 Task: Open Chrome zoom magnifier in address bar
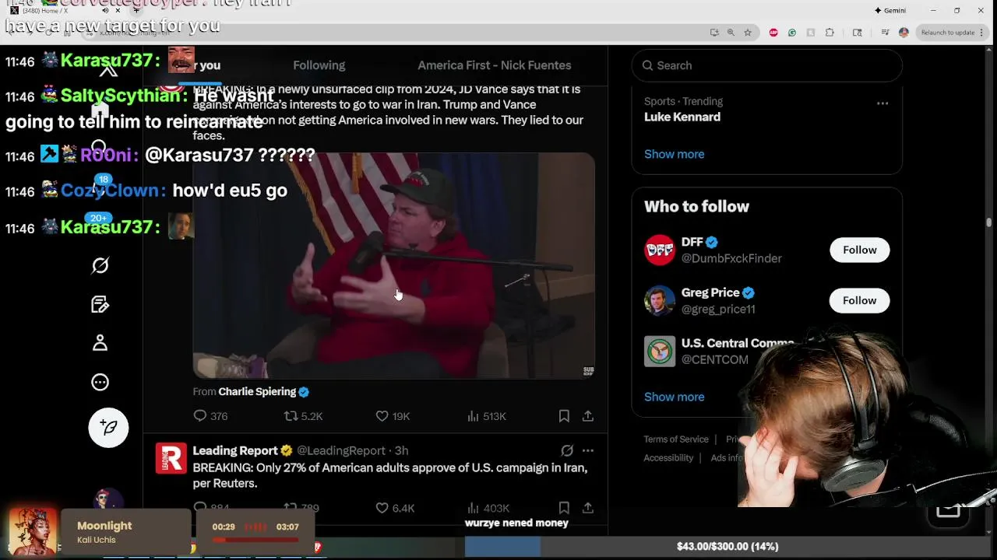731,33
